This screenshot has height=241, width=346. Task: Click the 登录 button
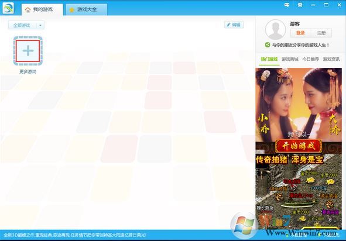click(x=300, y=33)
